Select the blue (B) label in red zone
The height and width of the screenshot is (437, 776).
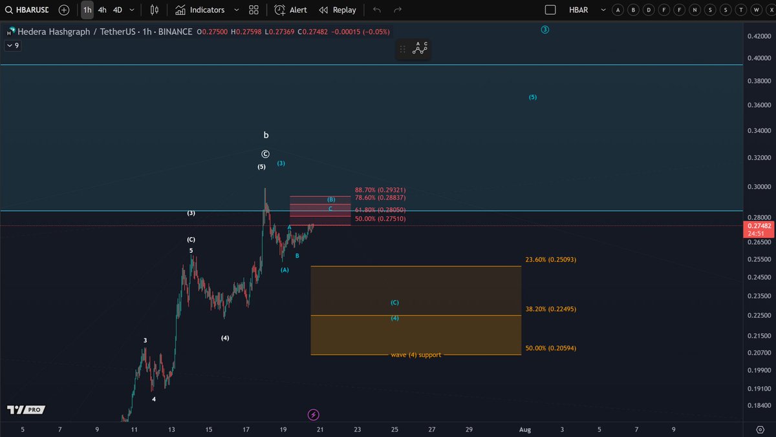(x=330, y=200)
